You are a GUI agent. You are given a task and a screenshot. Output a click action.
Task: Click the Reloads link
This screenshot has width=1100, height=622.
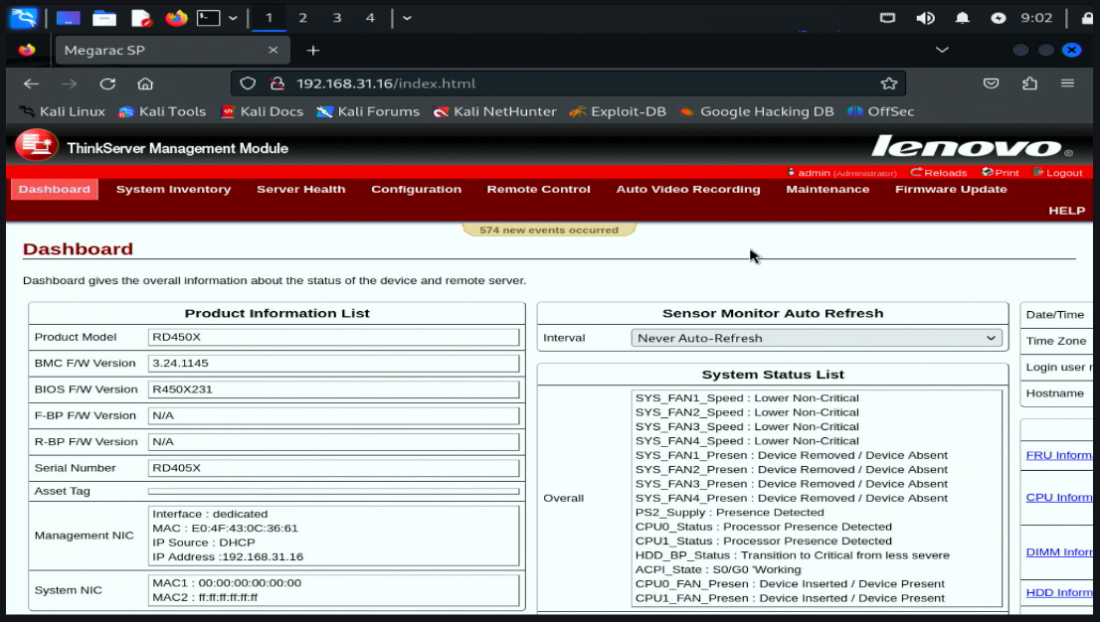939,173
